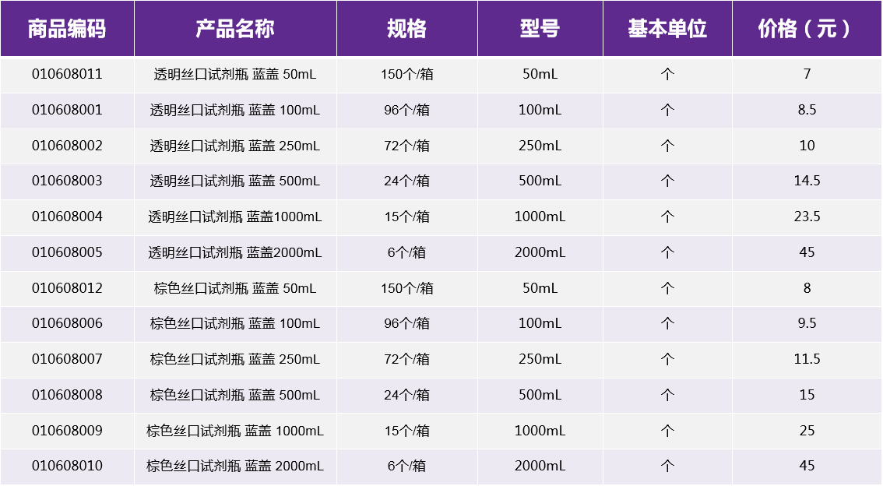Select product code 010608010
The height and width of the screenshot is (486, 883).
(67, 466)
